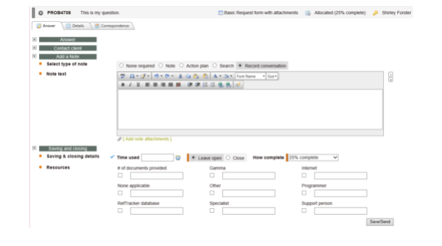Click the Add note attachments link
Viewport: 442px width, 246px height.
(x=147, y=139)
